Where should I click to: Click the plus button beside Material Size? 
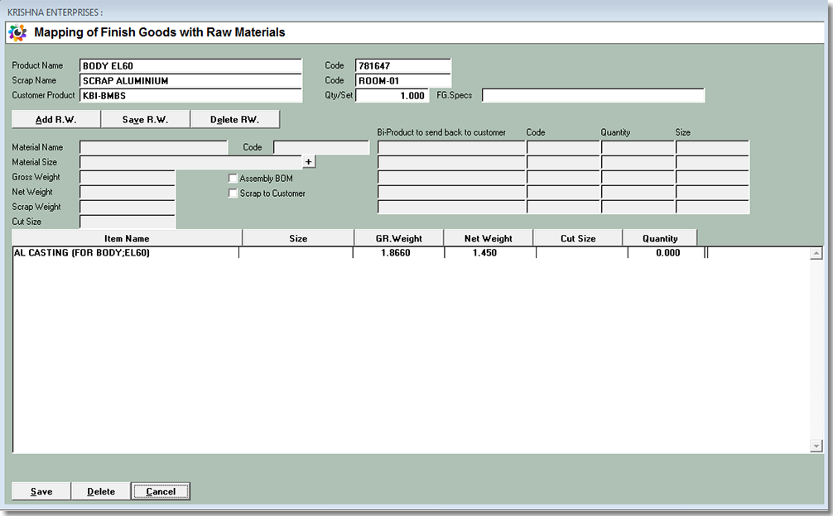point(309,162)
